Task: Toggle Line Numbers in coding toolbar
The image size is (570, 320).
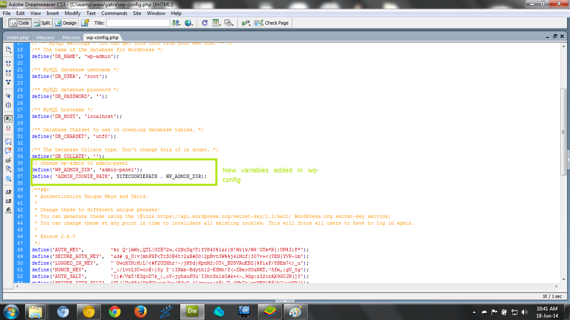Action: (x=8, y=119)
